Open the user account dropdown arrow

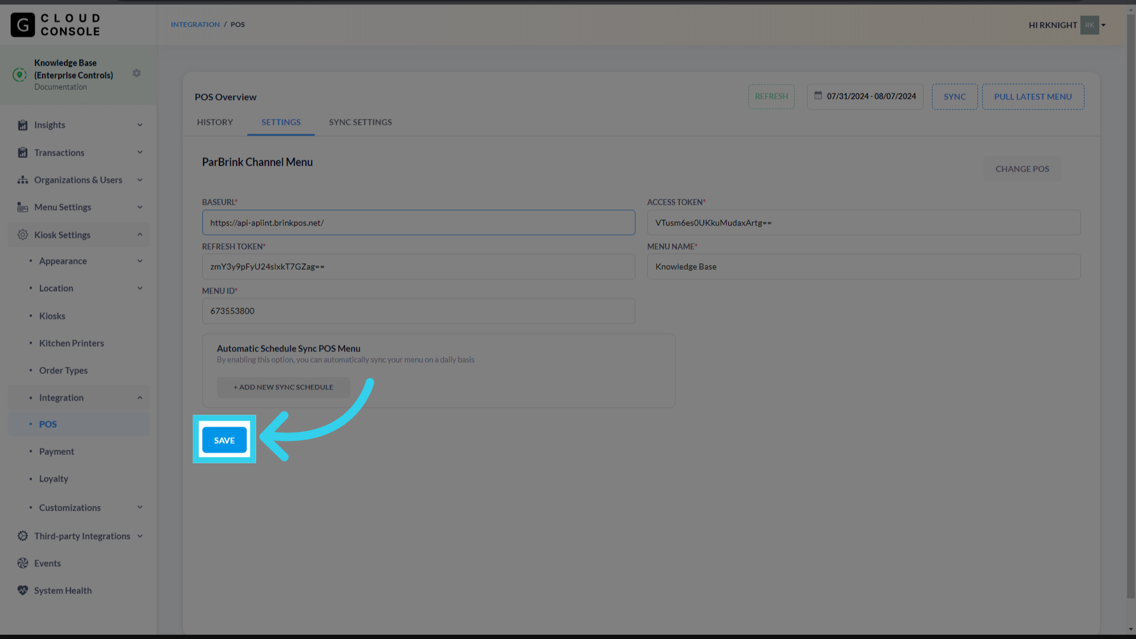point(1103,25)
